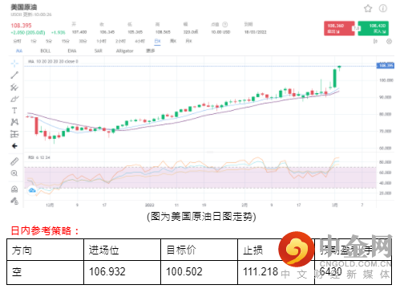
Task: Open the info icon at top right
Action: tap(383, 9)
